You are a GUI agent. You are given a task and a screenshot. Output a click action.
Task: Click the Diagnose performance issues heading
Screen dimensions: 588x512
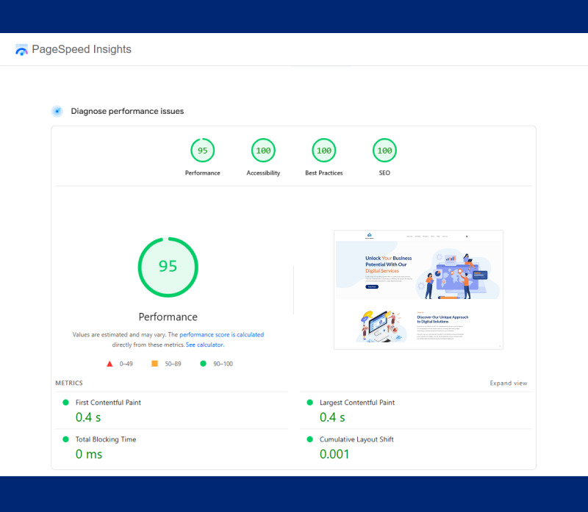click(127, 112)
